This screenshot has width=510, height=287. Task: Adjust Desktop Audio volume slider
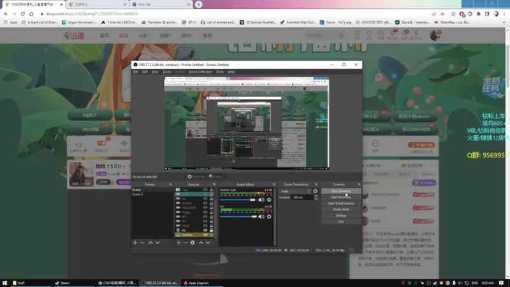click(x=238, y=200)
